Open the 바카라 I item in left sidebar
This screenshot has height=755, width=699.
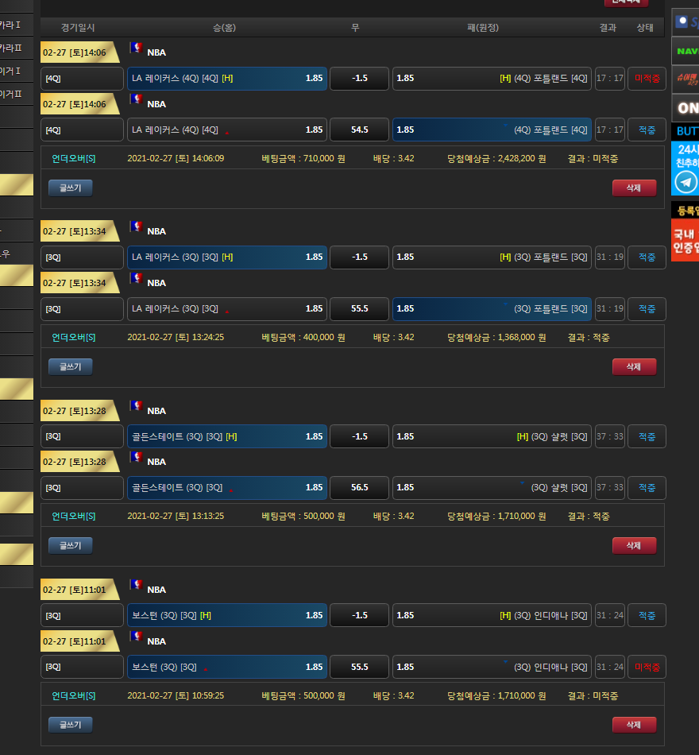[10, 25]
